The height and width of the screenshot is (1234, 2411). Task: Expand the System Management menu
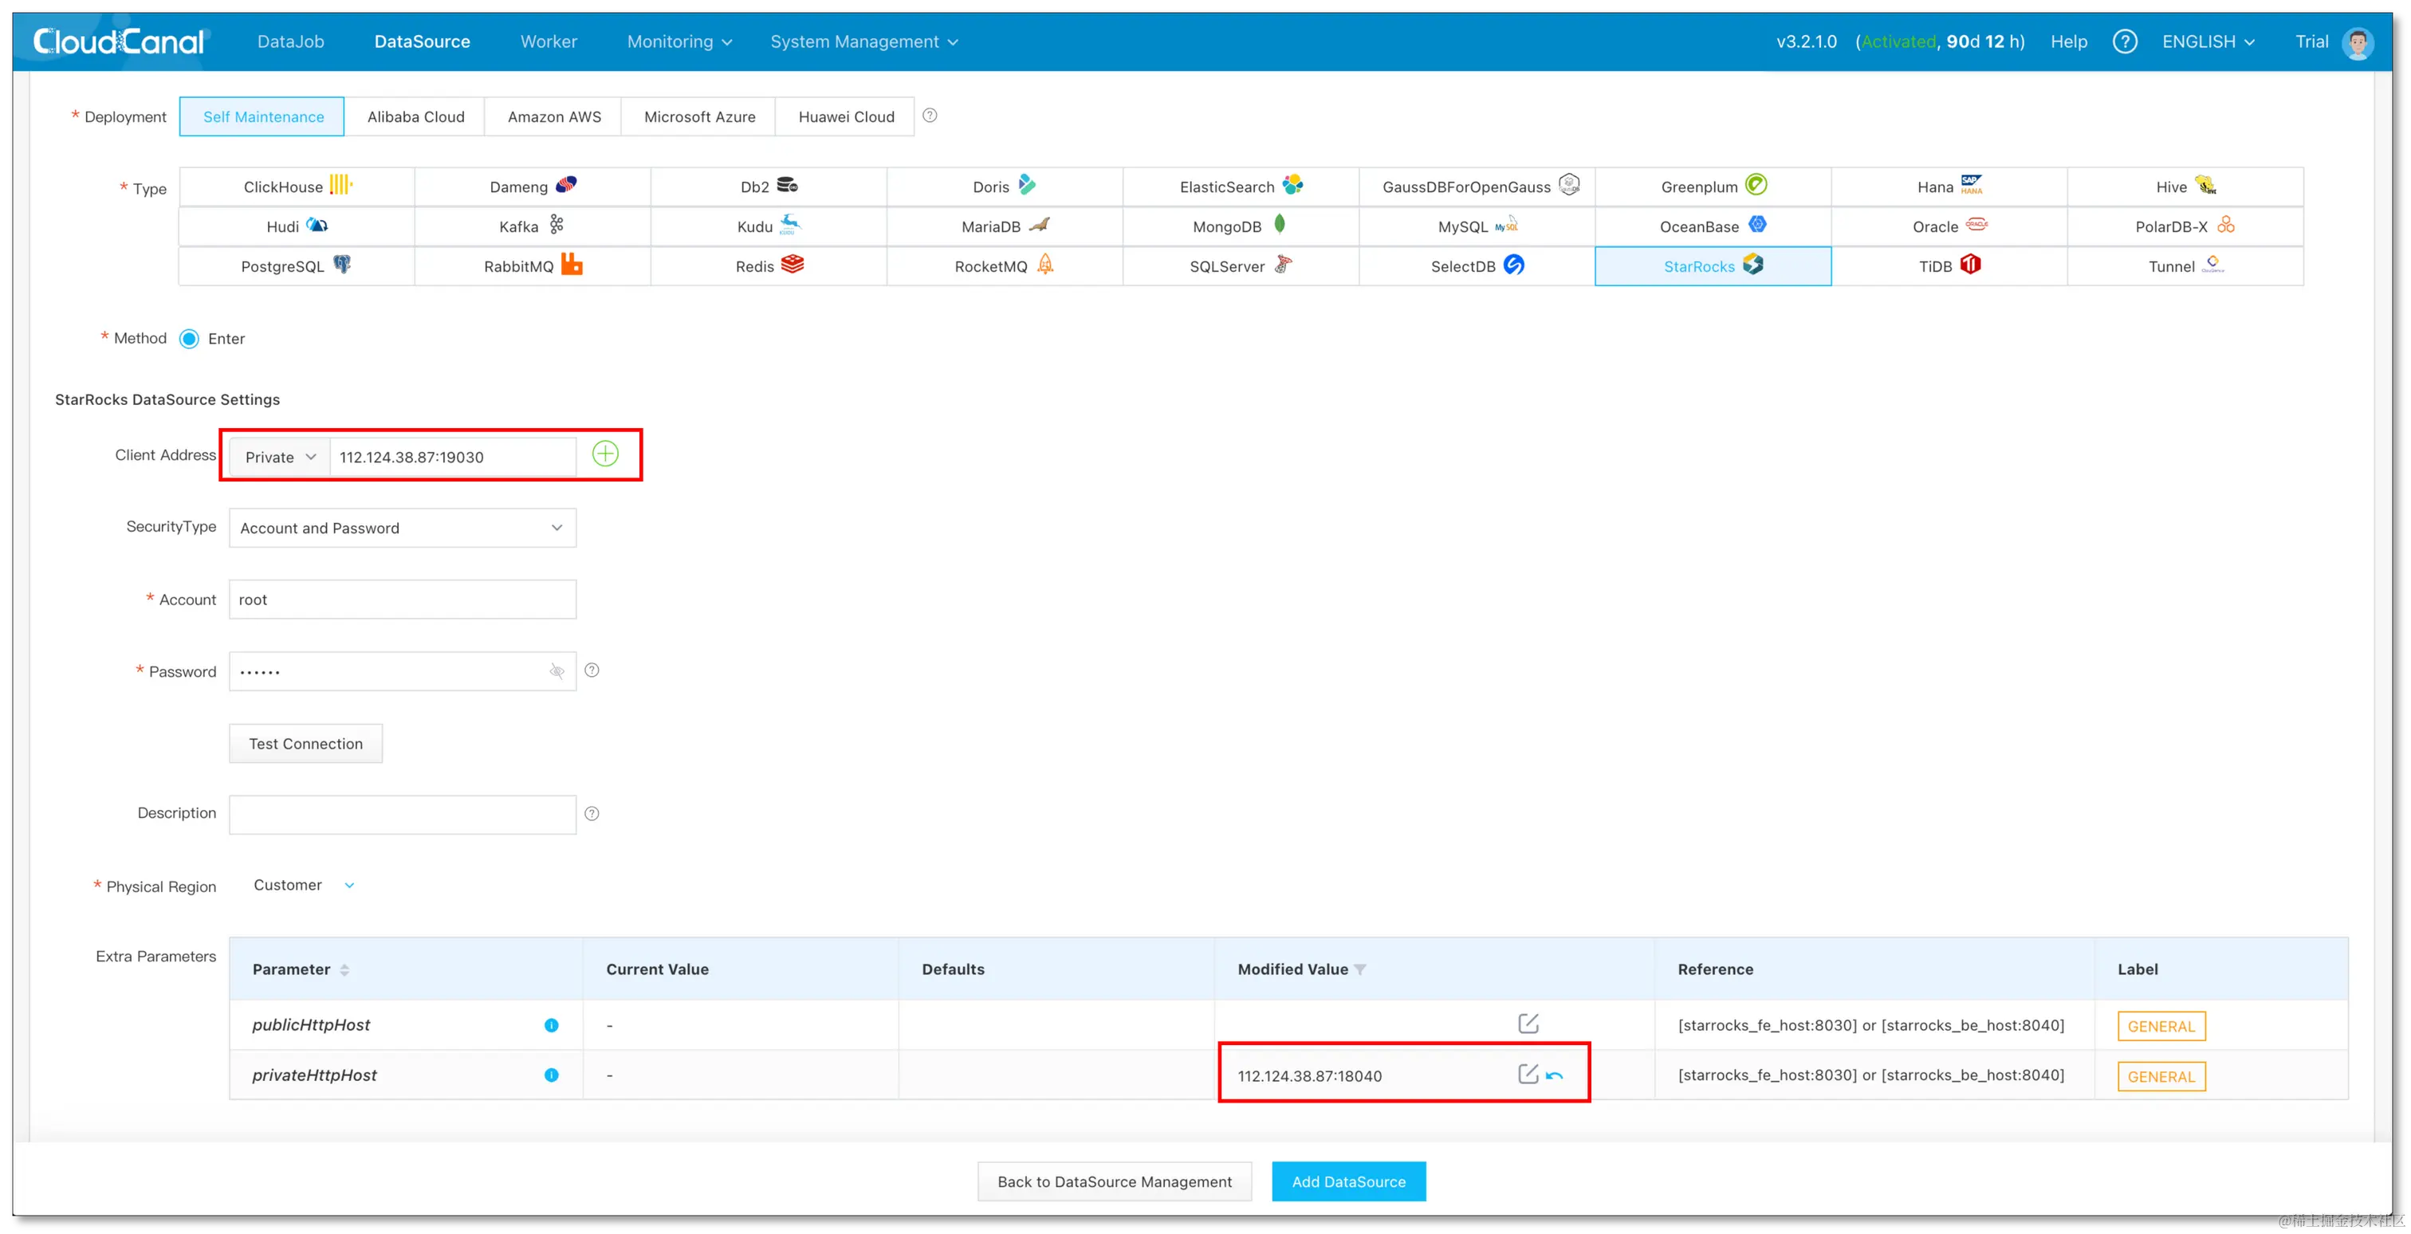(864, 41)
